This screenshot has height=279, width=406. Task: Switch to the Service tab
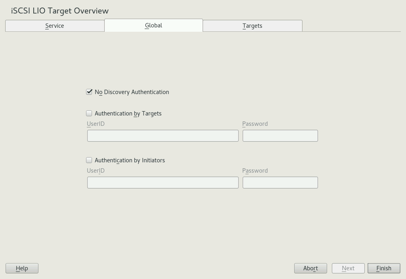point(55,26)
